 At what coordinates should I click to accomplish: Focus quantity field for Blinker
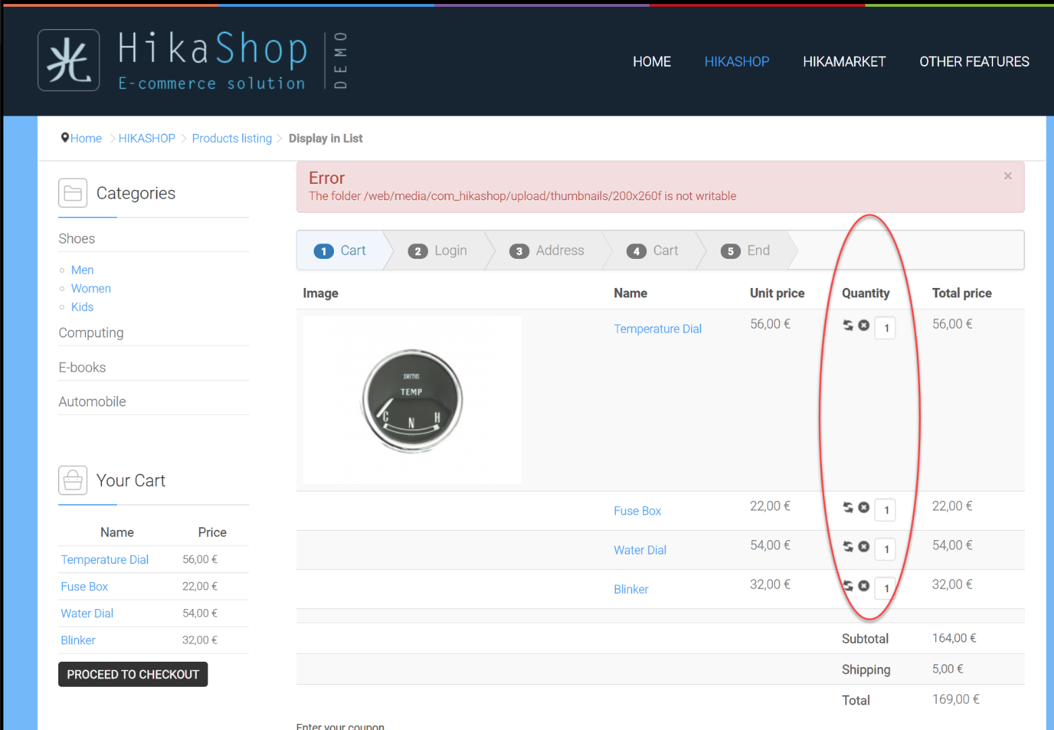[885, 588]
